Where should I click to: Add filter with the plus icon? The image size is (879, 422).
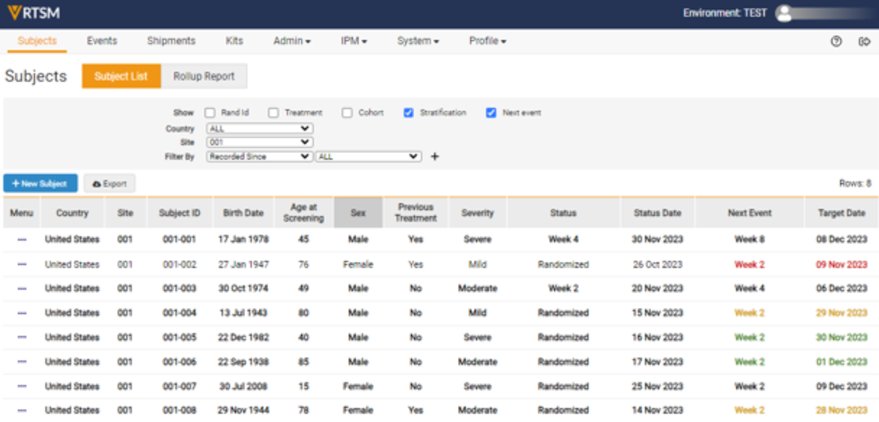click(434, 156)
